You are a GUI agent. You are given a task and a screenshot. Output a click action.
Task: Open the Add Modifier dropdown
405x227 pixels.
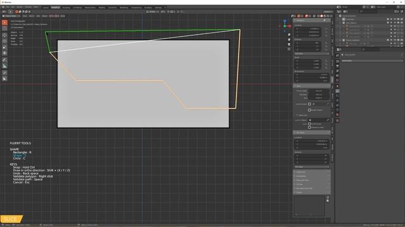[x=372, y=61]
